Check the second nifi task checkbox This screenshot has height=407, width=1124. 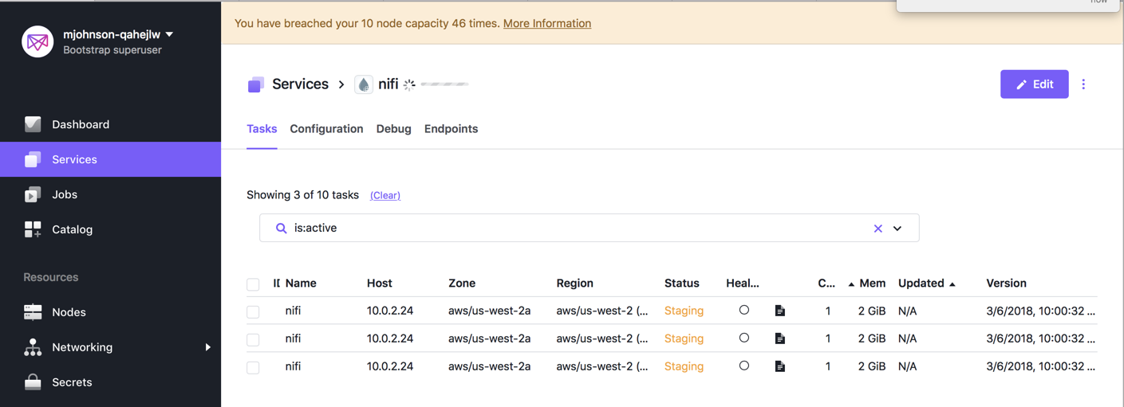[253, 340]
